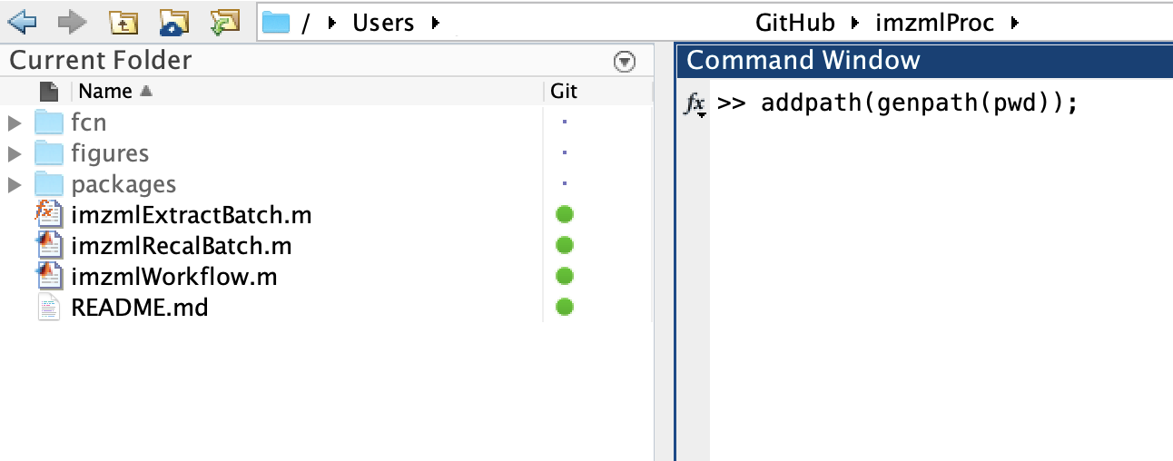
Task: Select the Users path segment
Action: coord(383,22)
